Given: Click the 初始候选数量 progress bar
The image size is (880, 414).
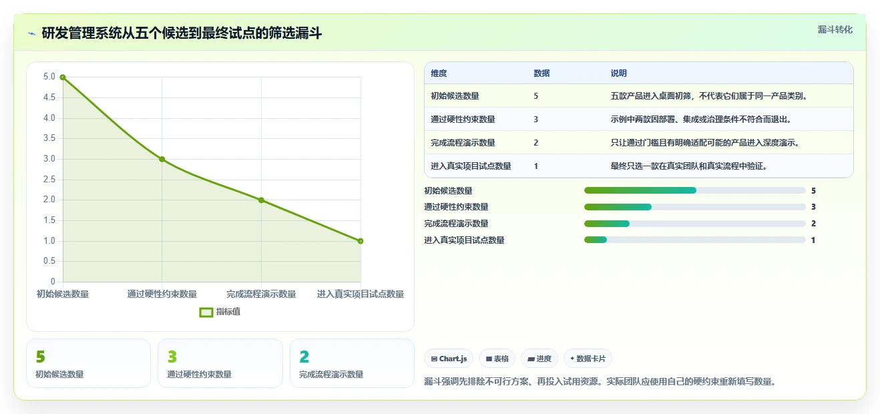Looking at the screenshot, I should 695,190.
